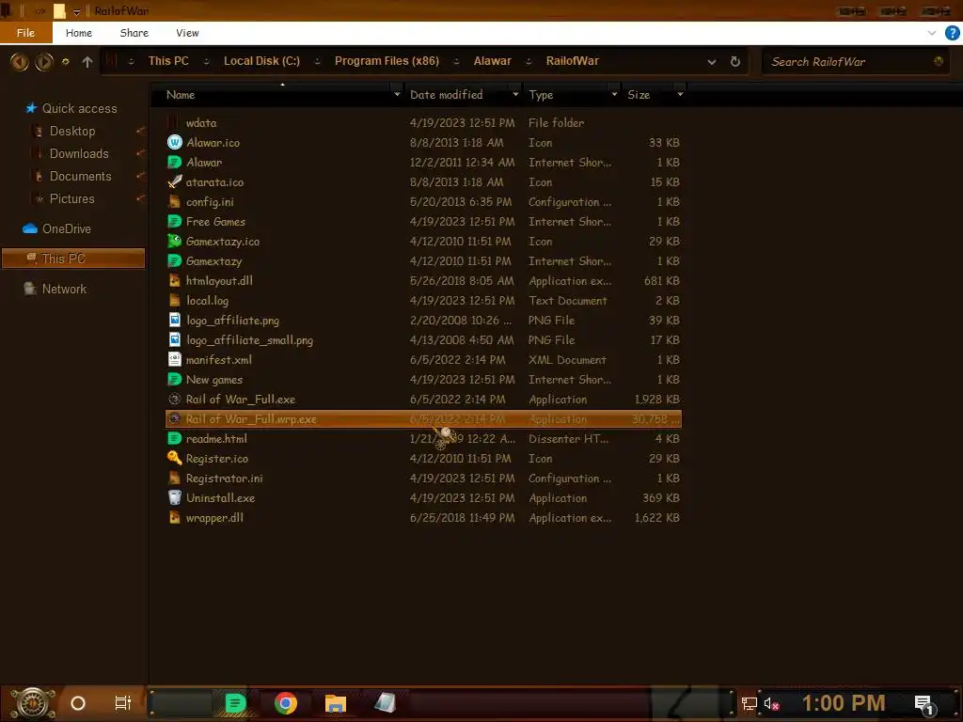Select logo_affiliate.png file icon
Image resolution: width=963 pixels, height=722 pixels.
click(174, 320)
